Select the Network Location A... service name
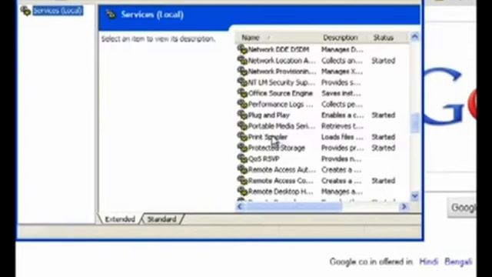 [x=281, y=61]
